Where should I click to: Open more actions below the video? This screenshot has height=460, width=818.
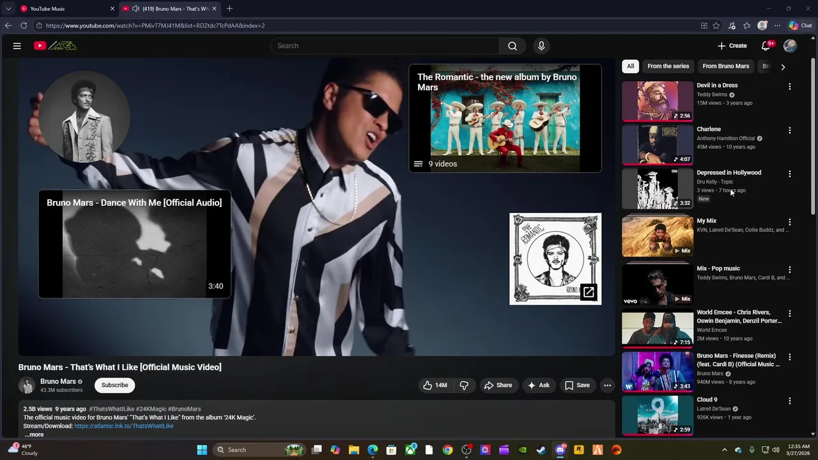click(x=607, y=385)
